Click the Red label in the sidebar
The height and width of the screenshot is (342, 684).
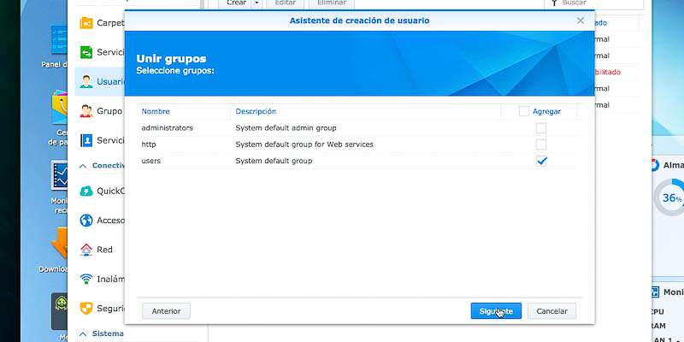[x=104, y=250]
